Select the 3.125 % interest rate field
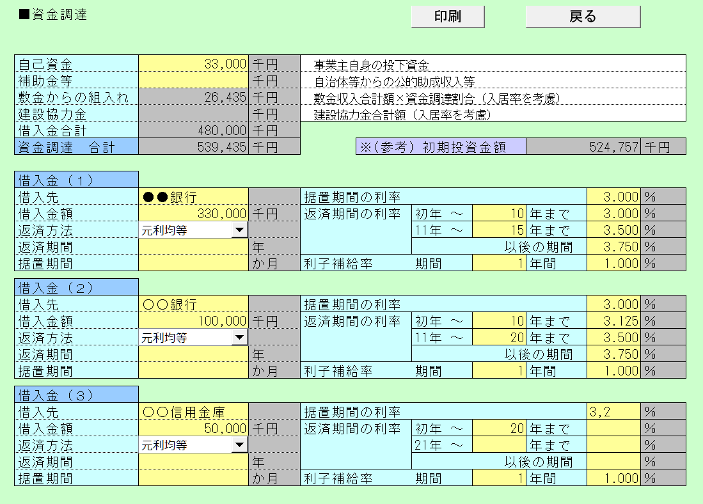The width and height of the screenshot is (703, 504). [614, 321]
